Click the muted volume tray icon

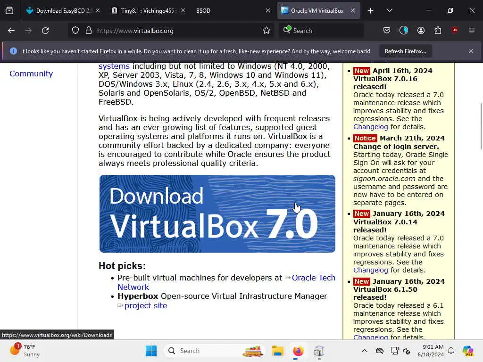click(x=407, y=351)
